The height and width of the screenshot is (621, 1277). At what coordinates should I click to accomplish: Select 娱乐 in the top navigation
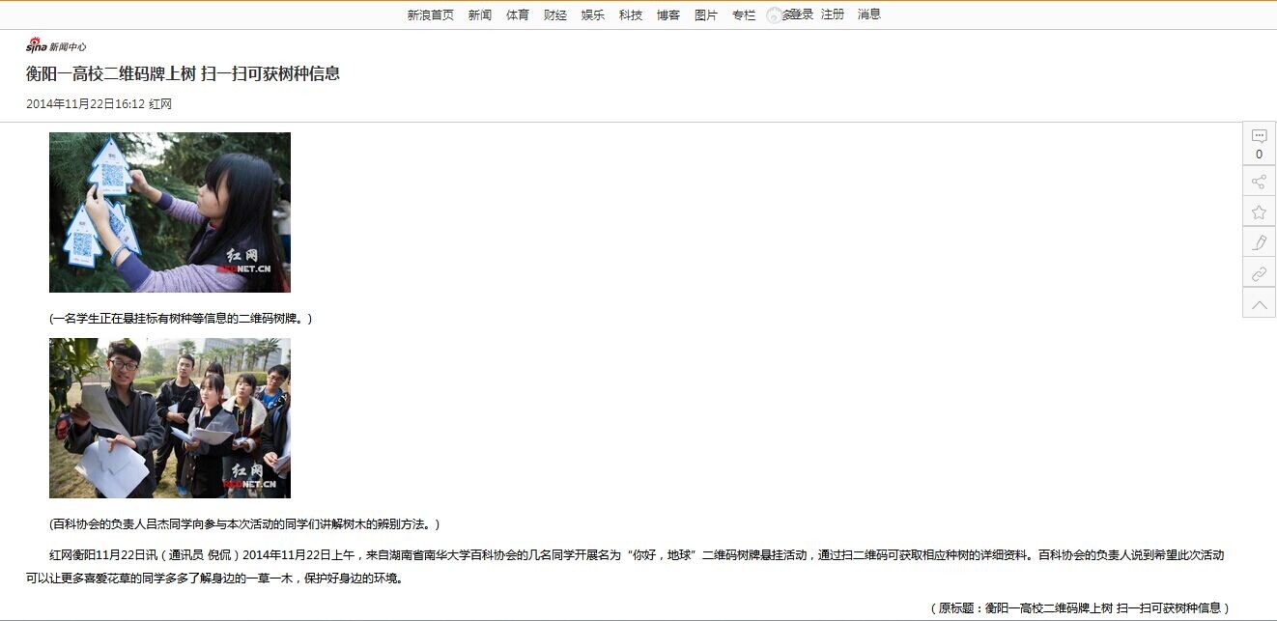tap(593, 14)
